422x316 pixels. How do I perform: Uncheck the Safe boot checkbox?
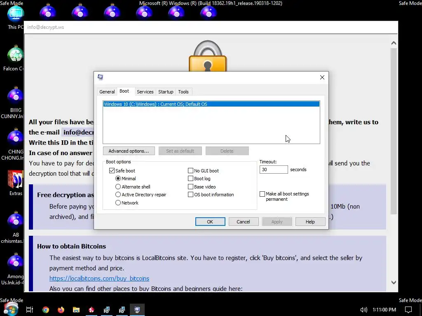tap(112, 171)
